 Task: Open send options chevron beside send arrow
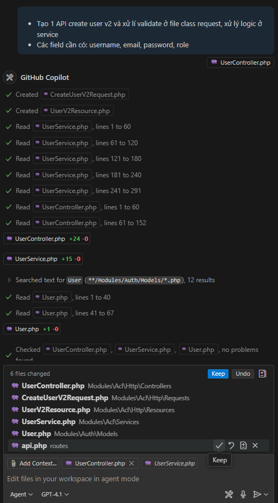pyautogui.click(x=266, y=494)
